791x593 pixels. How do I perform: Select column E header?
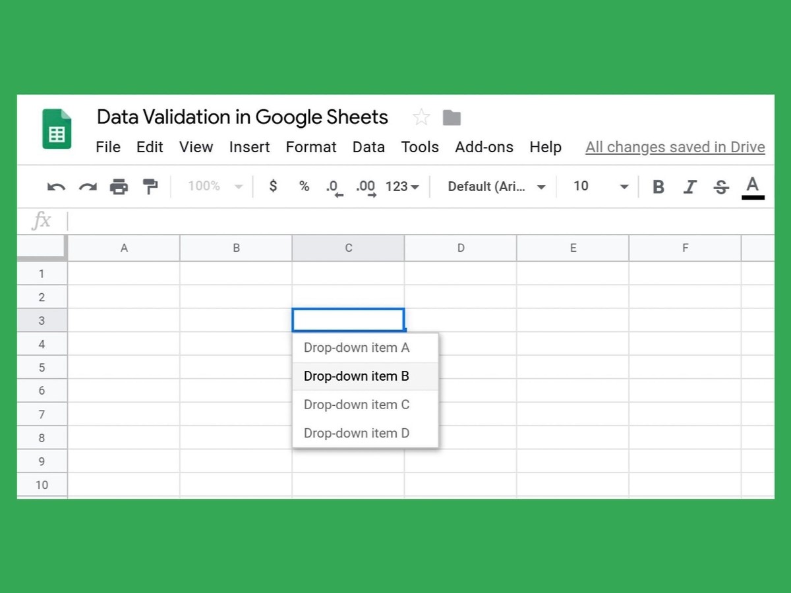click(x=573, y=248)
